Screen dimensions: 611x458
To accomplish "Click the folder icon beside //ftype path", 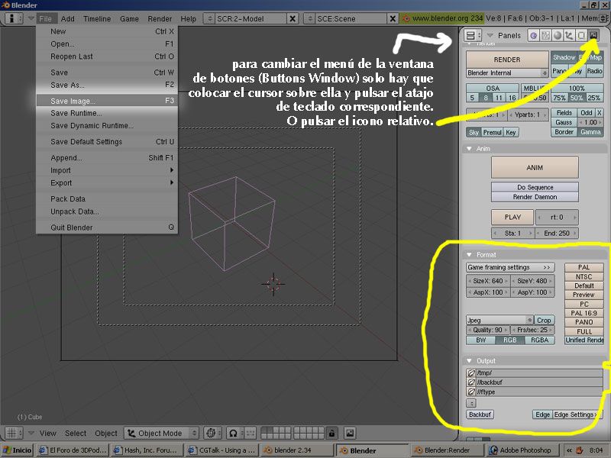I will [471, 392].
